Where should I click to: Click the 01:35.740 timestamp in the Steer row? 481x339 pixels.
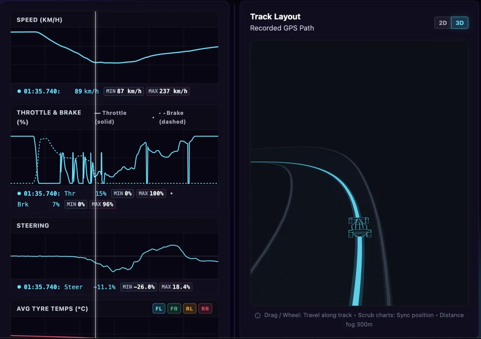pyautogui.click(x=42, y=287)
